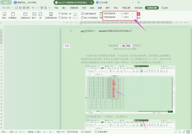
Task: Decrease 页脚底端距离 with the minus button
Action: tap(118, 17)
